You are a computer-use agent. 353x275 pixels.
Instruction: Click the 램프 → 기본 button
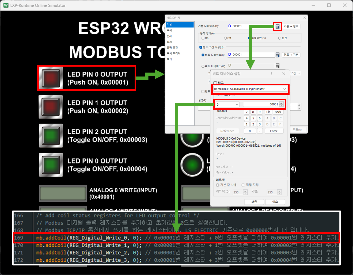tap(291, 55)
